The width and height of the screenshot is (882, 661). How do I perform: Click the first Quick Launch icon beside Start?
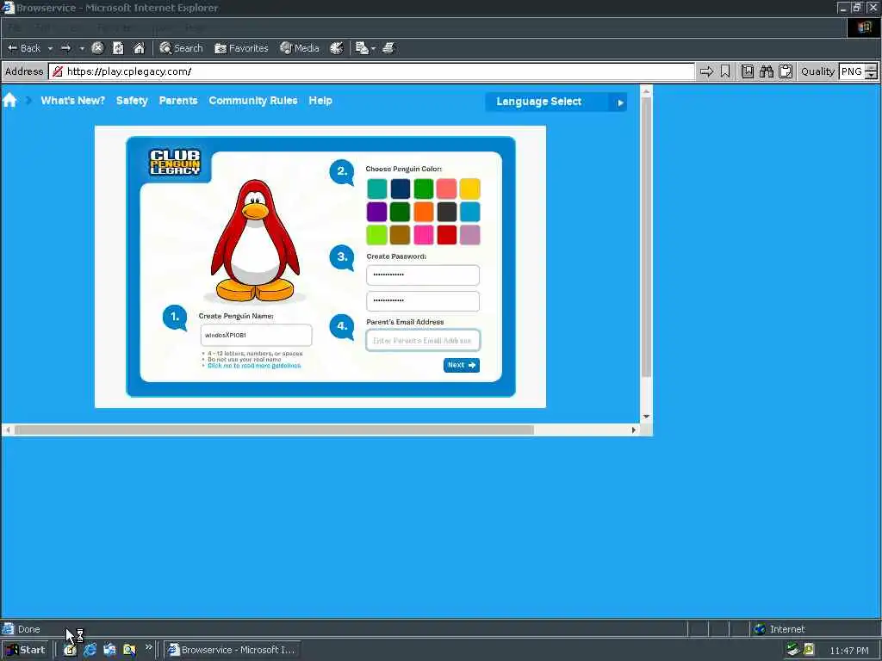tap(70, 650)
